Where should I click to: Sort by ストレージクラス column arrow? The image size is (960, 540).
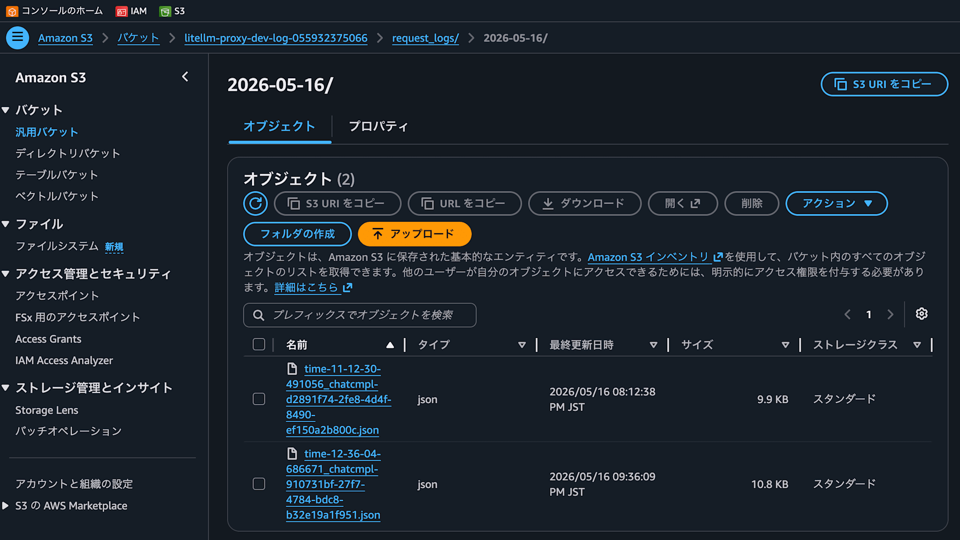coord(917,345)
